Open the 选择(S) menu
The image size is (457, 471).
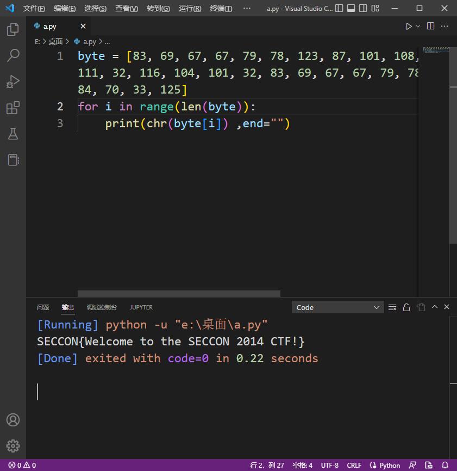96,8
